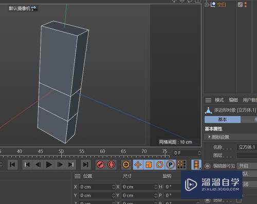Jump to next keyframe button
Screen dimensions: 257x204
click(71, 165)
